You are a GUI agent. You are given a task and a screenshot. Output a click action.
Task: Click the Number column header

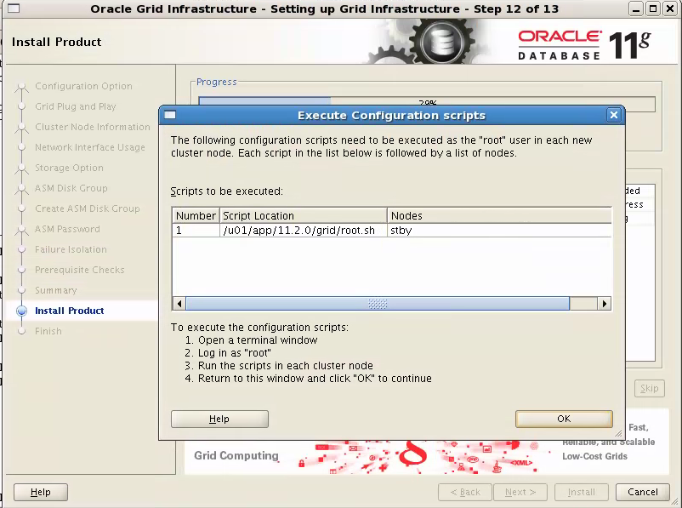click(x=195, y=215)
